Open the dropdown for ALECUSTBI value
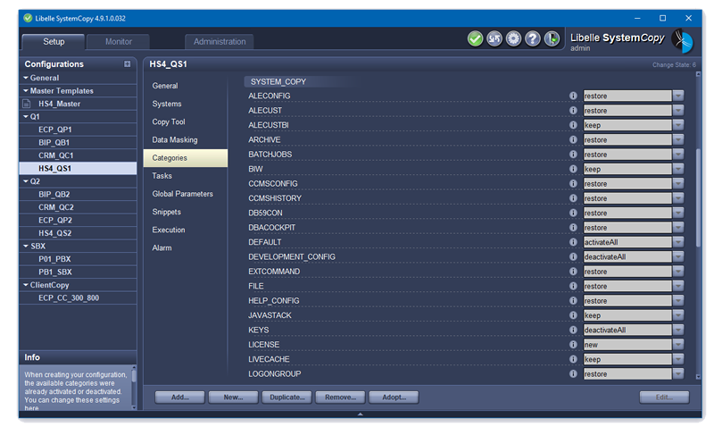The height and width of the screenshot is (427, 714). tap(678, 125)
